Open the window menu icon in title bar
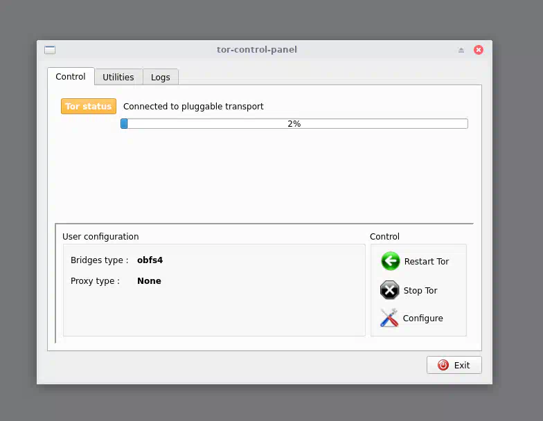This screenshot has height=421, width=543. [x=50, y=50]
